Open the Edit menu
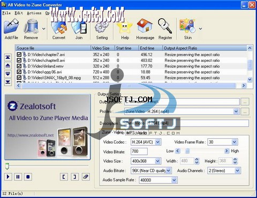257x198 pixels. pos(19,13)
